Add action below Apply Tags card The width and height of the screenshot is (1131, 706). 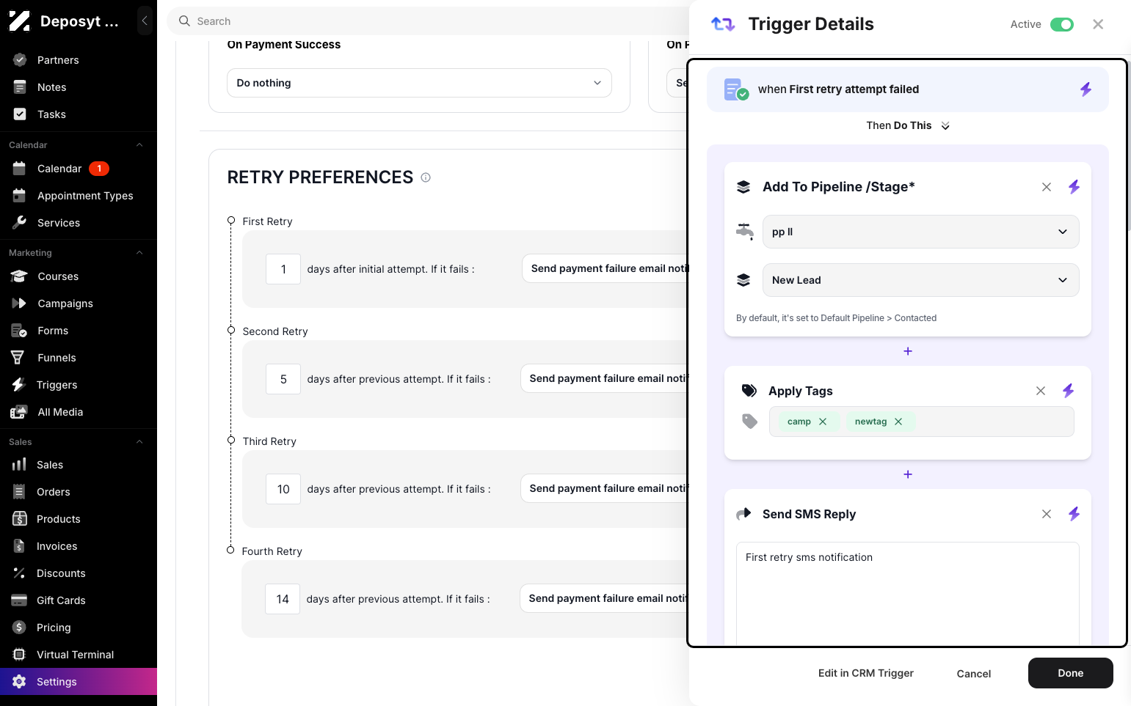click(908, 474)
